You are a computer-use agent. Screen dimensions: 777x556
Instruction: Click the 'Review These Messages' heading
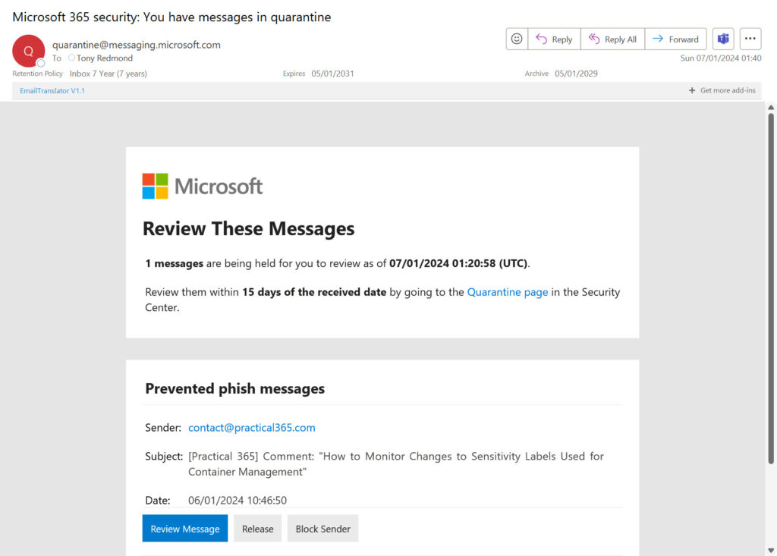pyautogui.click(x=248, y=228)
